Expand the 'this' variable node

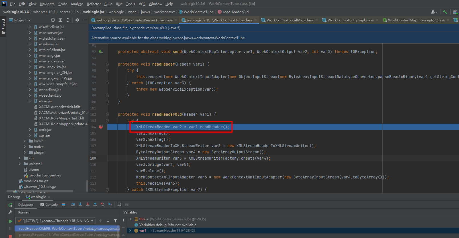click(x=130, y=219)
